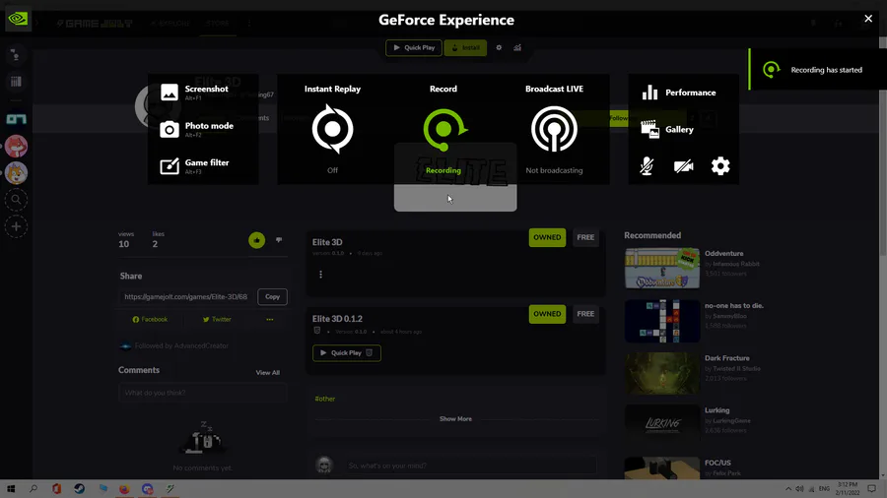Viewport: 887px width, 498px height.
Task: Click the FREE label for Elite 3D
Action: pyautogui.click(x=585, y=238)
